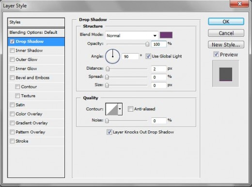
Task: Click the Noise value field
Action: tap(158, 121)
